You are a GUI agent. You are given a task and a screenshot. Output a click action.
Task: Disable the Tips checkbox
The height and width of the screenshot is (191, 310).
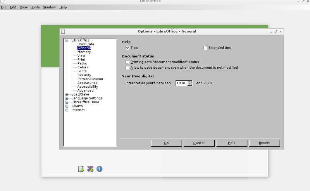pyautogui.click(x=127, y=48)
